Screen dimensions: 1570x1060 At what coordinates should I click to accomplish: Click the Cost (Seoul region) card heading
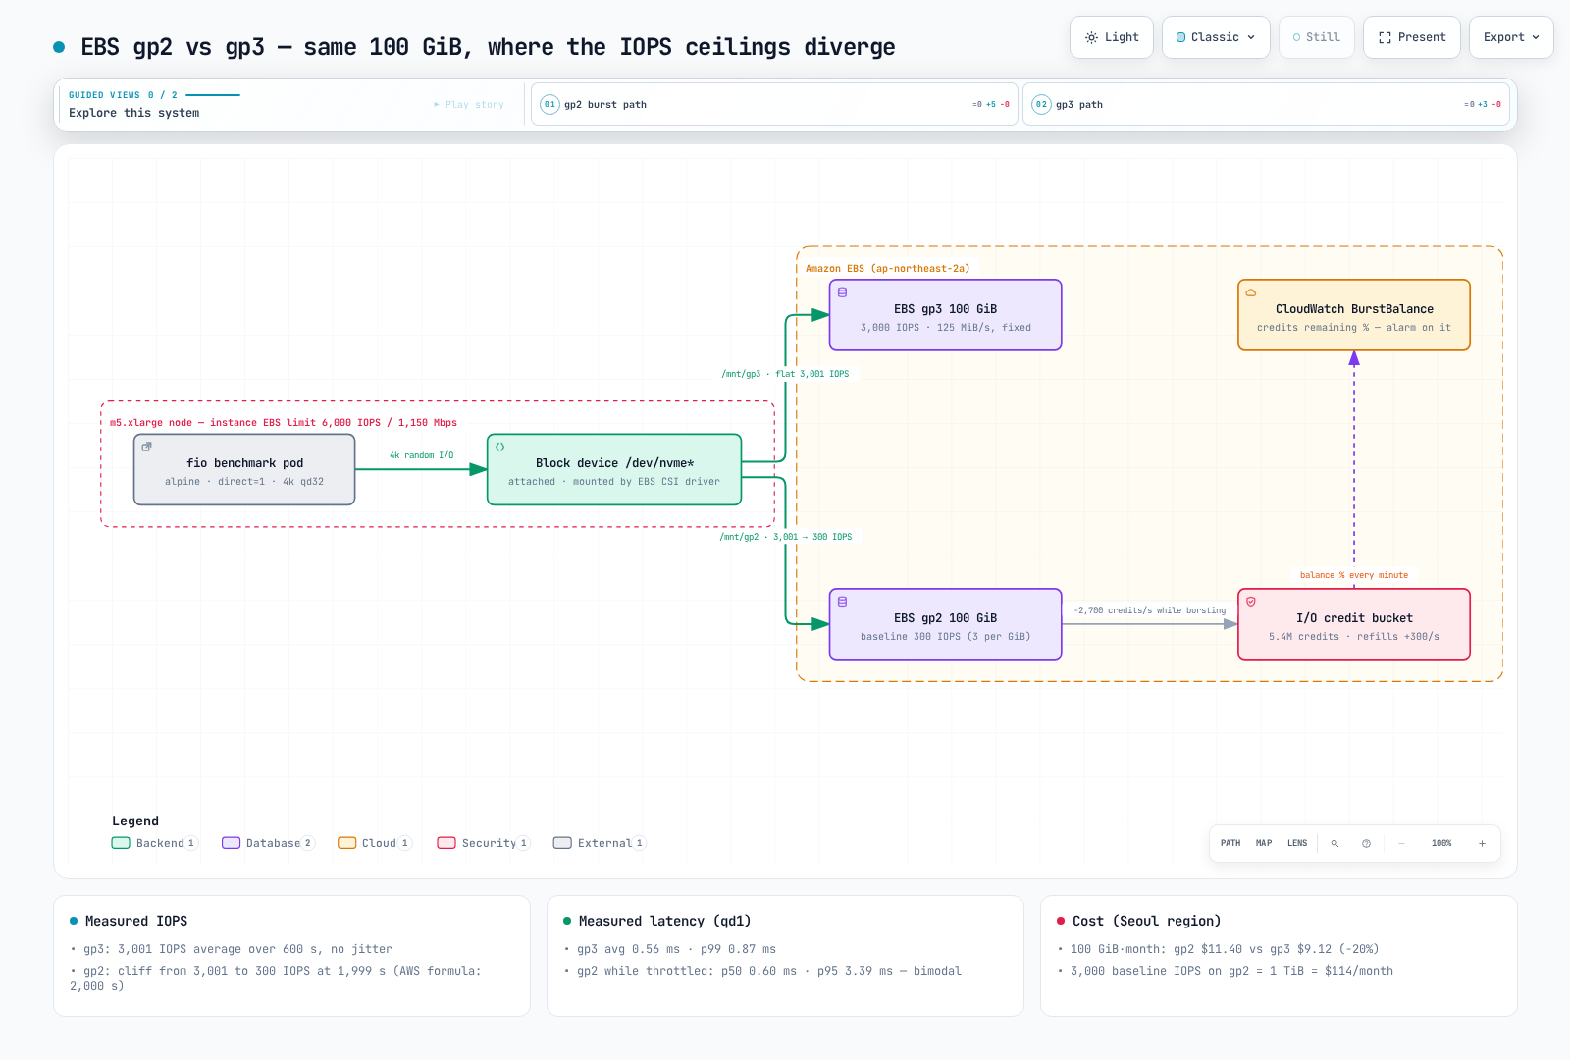click(x=1146, y=921)
